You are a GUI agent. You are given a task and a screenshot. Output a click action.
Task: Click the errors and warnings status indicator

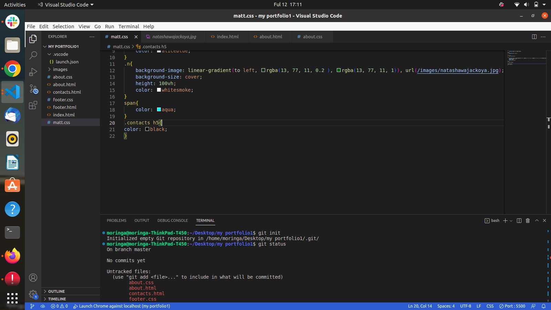(x=59, y=306)
